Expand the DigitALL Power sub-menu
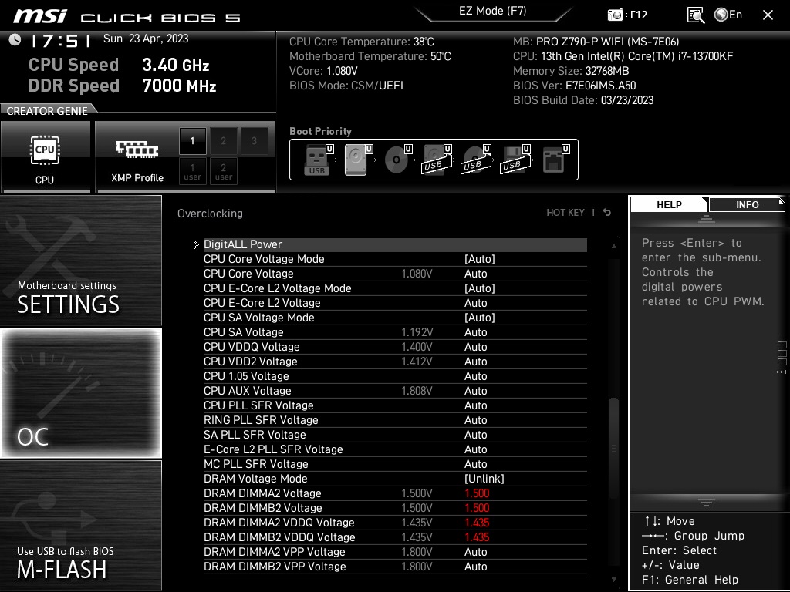Image resolution: width=790 pixels, height=592 pixels. (395, 244)
